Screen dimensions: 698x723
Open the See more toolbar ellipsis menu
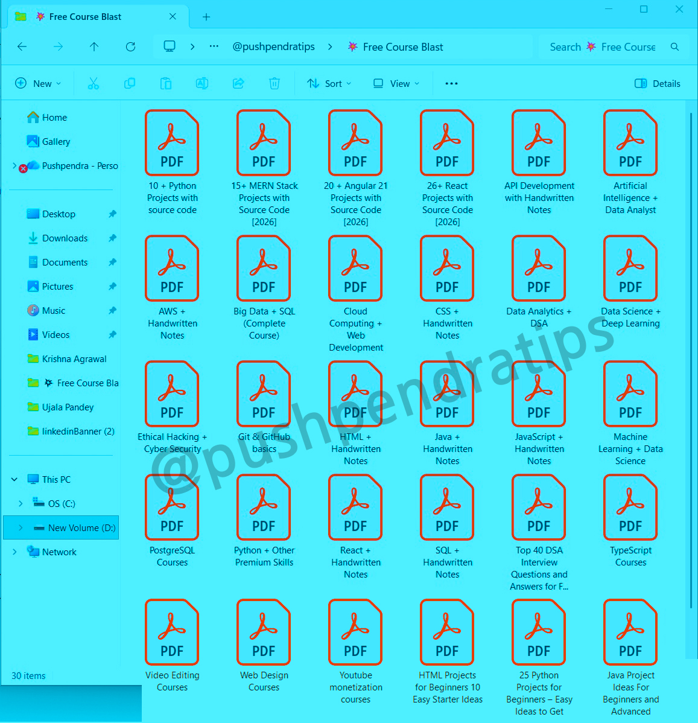[451, 83]
